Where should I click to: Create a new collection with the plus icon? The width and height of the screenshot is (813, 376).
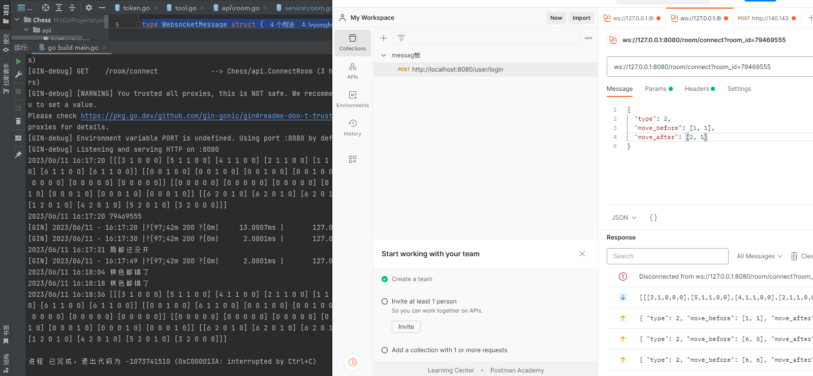click(x=384, y=38)
